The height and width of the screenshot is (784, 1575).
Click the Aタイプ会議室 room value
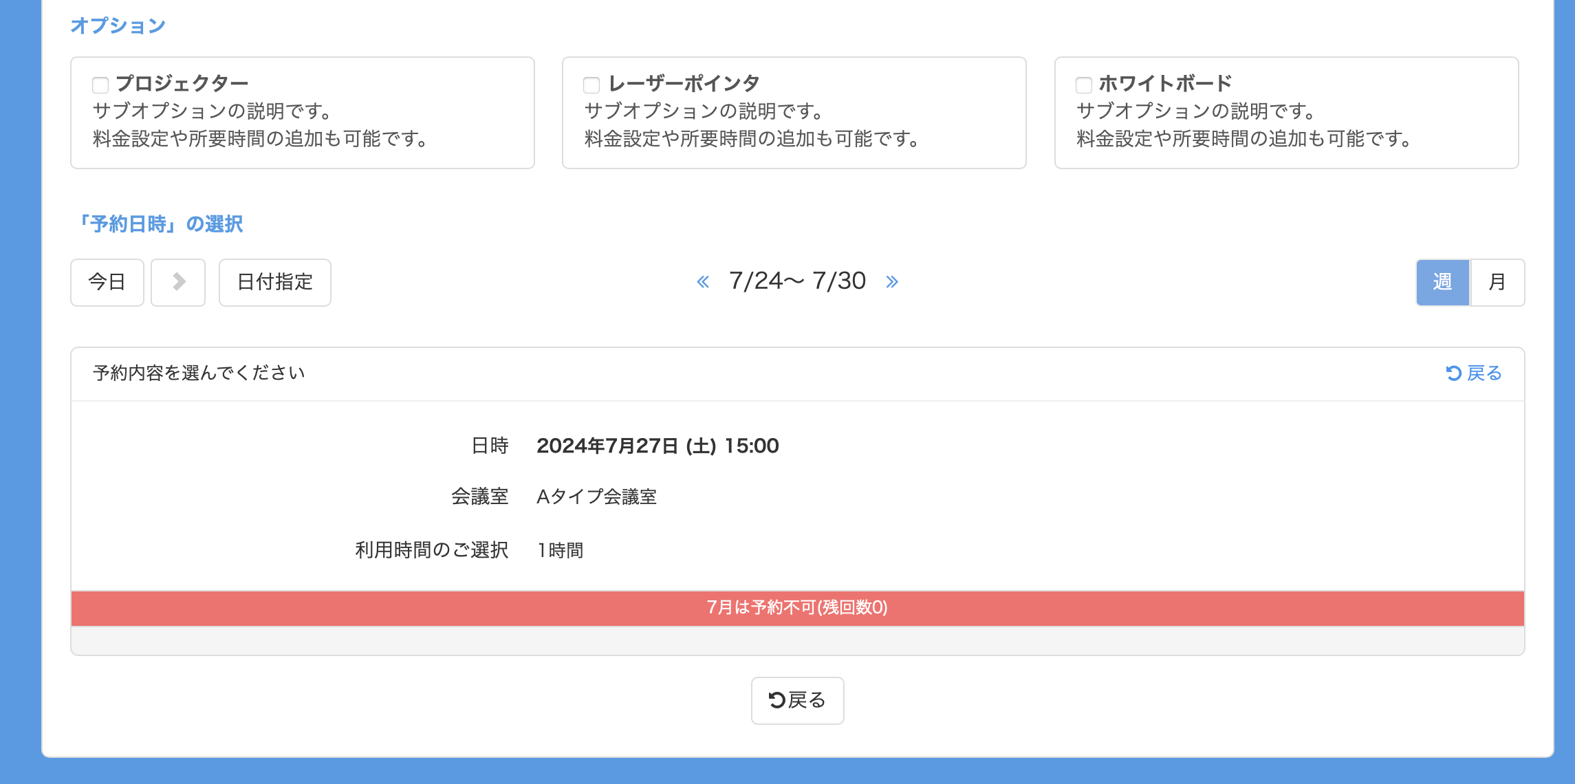point(596,497)
